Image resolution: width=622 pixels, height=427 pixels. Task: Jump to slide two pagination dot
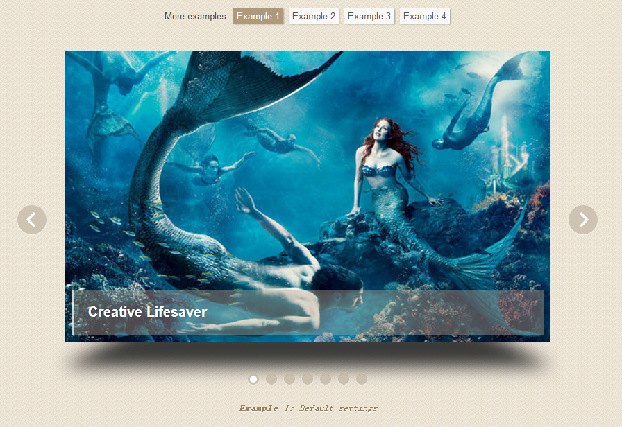(271, 379)
